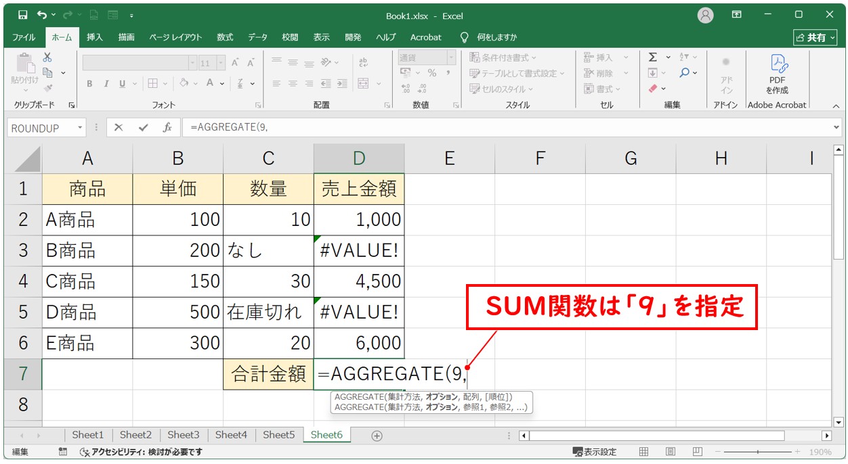The height and width of the screenshot is (464, 848).
Task: Click the 共有 share button
Action: pos(815,37)
